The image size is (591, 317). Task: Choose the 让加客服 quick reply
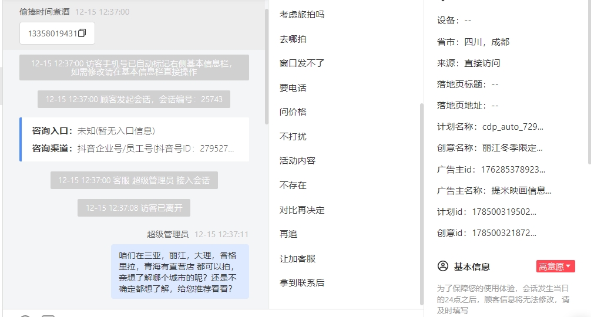coord(297,259)
